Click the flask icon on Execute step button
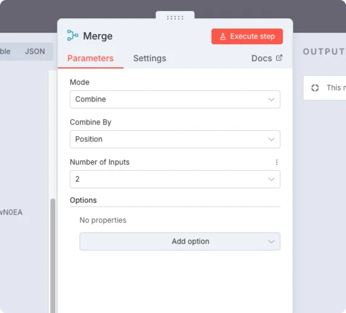 click(223, 36)
